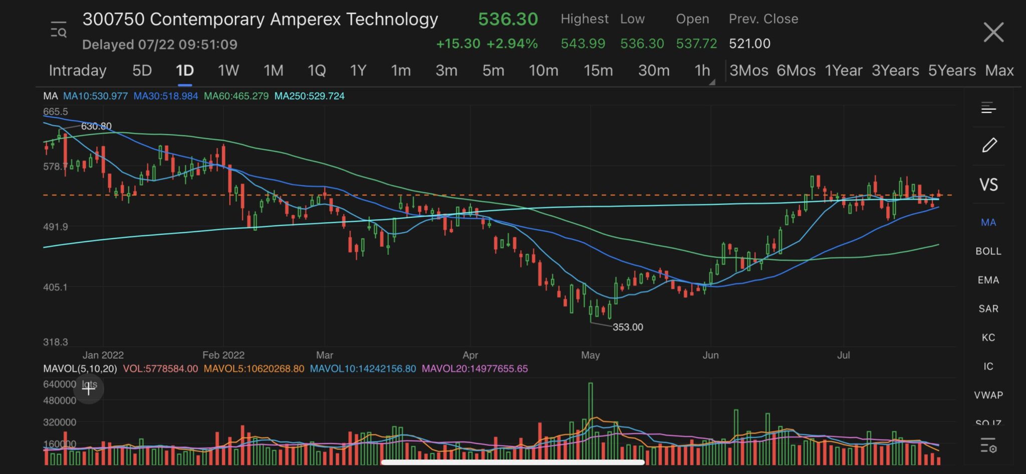Tap the Delayed 07/22 09:51:09 timestamp
The image size is (1026, 474).
click(160, 45)
